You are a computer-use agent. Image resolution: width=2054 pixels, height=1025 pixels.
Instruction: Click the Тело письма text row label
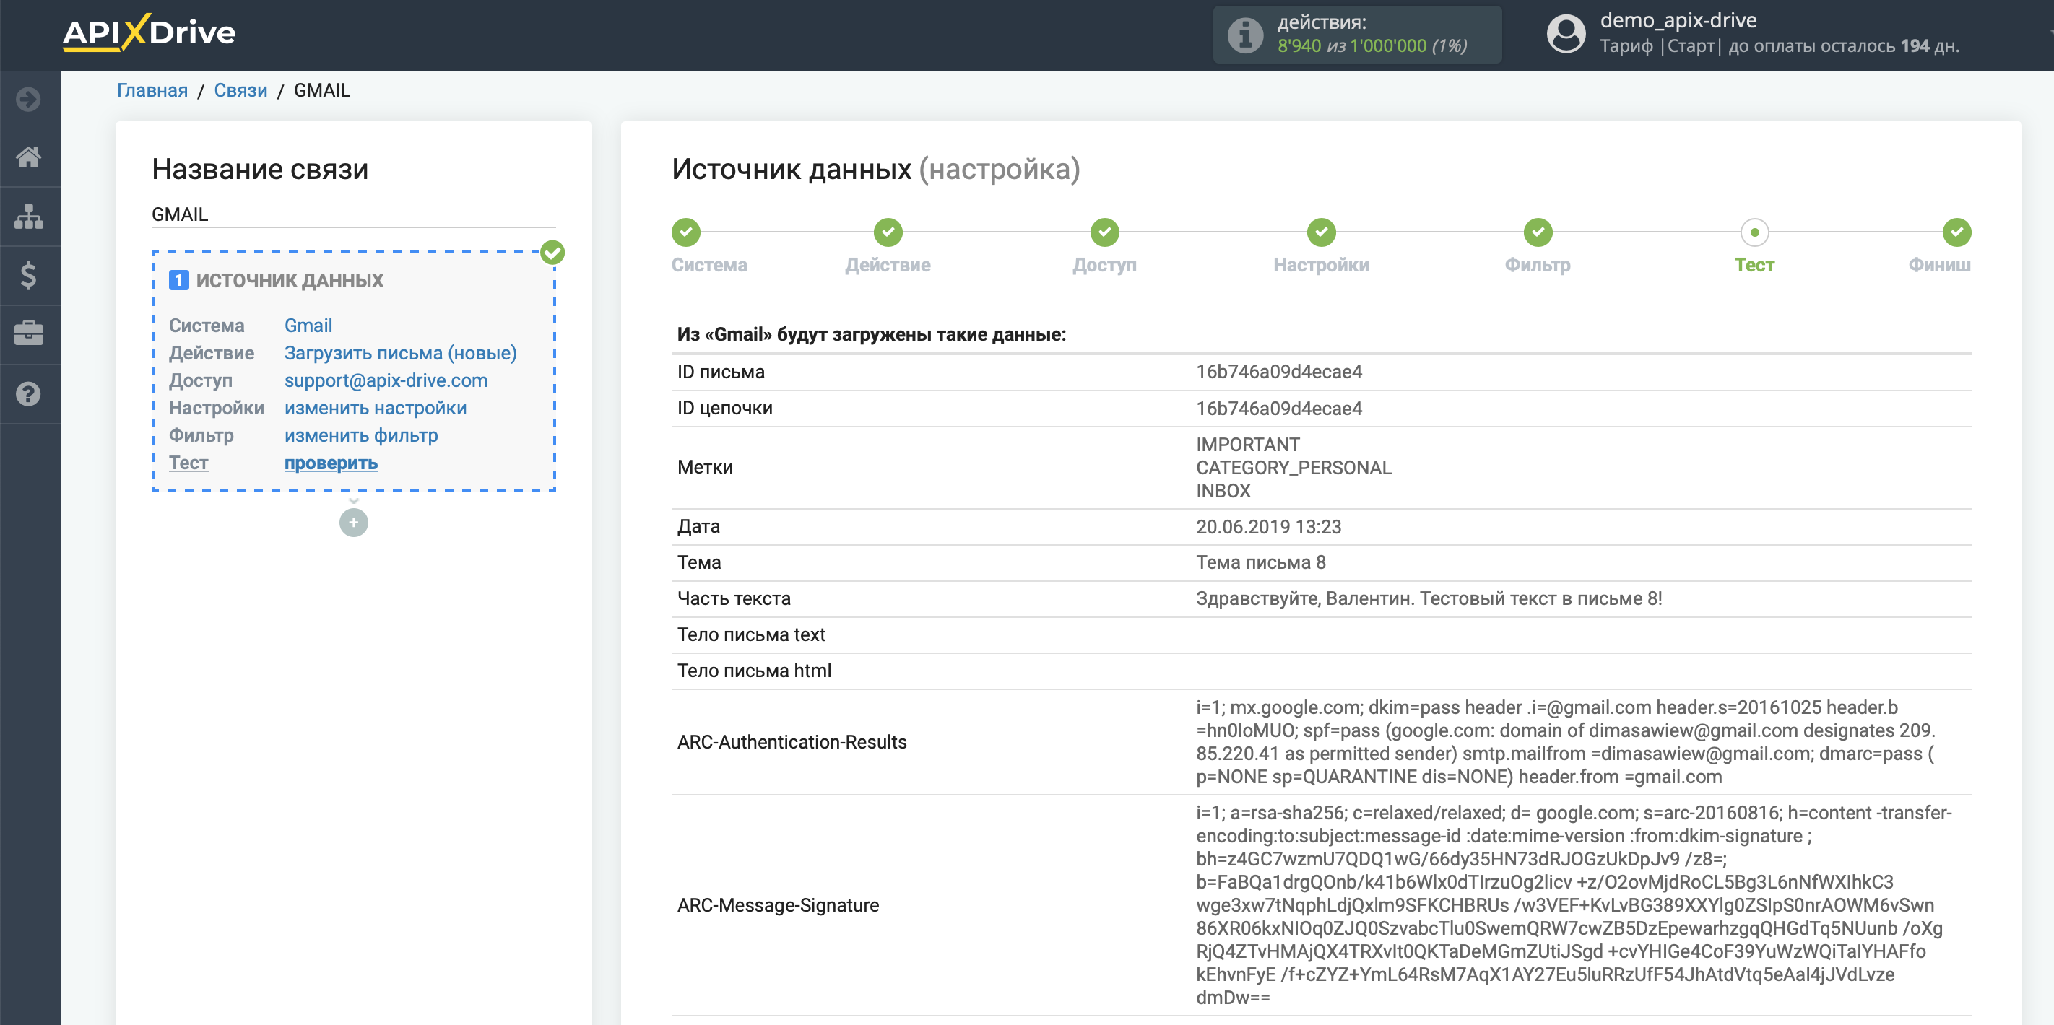click(x=751, y=634)
